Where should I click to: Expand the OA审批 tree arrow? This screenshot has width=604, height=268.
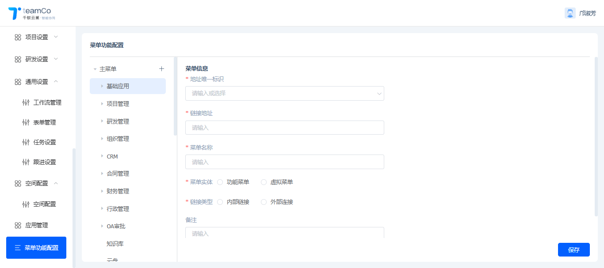[x=102, y=226]
